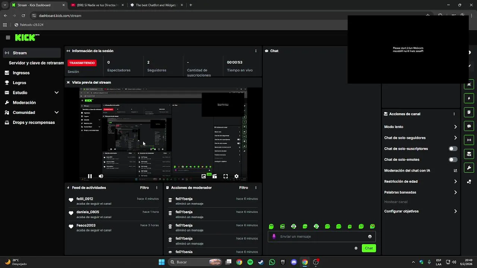The image size is (477, 268).
Task: Open a new browser tab
Action: [x=191, y=5]
